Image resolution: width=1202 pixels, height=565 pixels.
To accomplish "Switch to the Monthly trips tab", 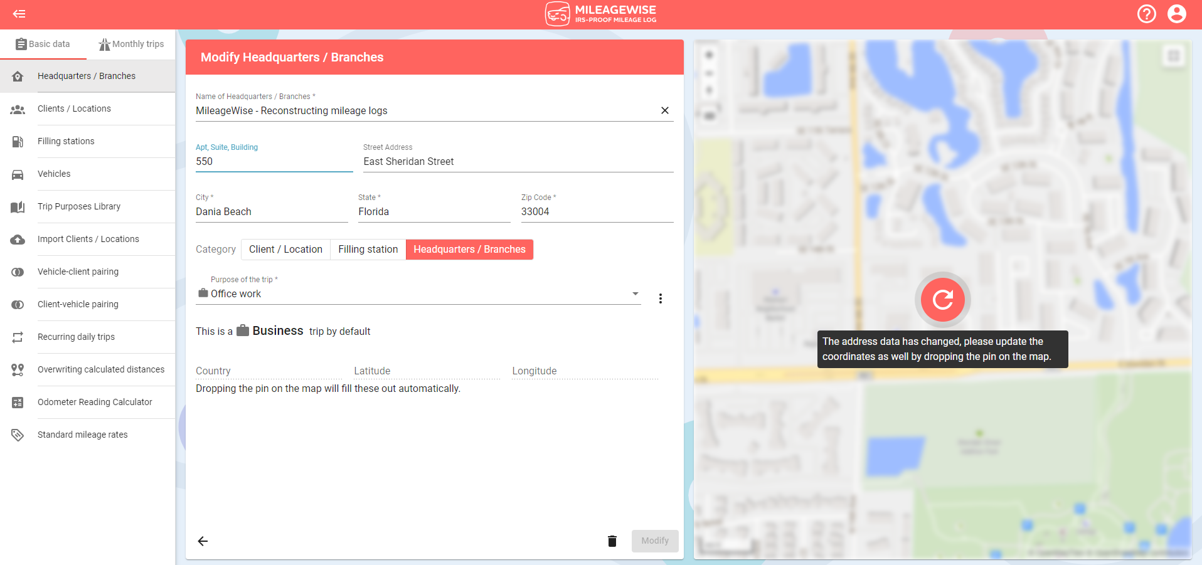I will coord(131,45).
